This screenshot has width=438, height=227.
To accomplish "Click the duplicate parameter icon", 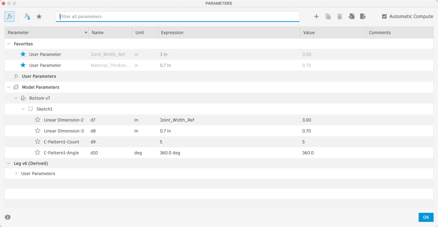I will pos(328,16).
